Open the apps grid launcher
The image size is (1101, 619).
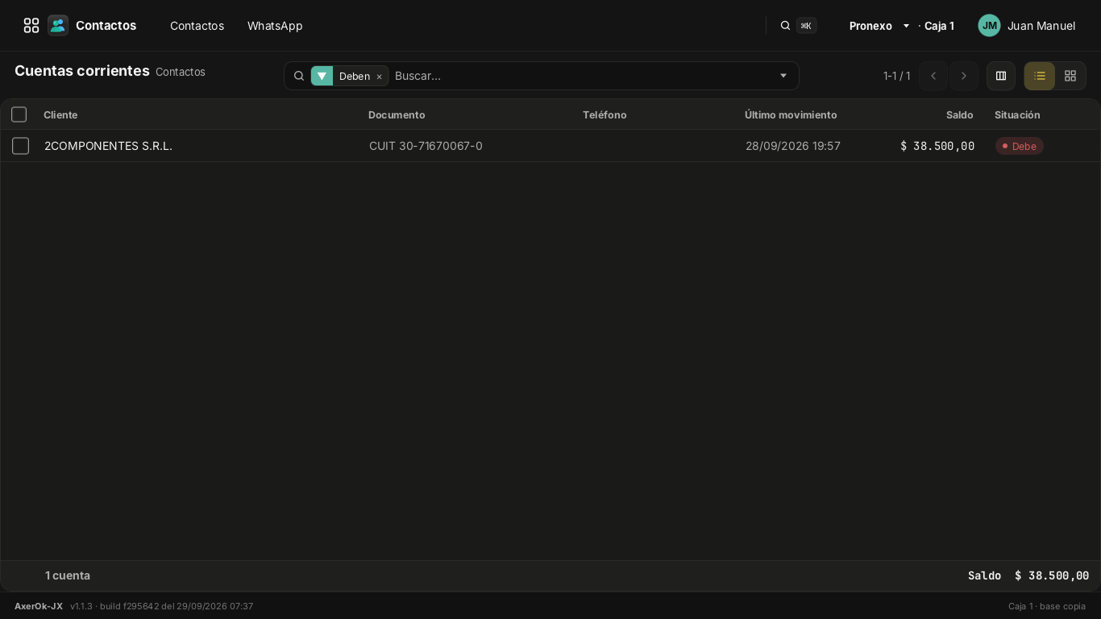31,26
